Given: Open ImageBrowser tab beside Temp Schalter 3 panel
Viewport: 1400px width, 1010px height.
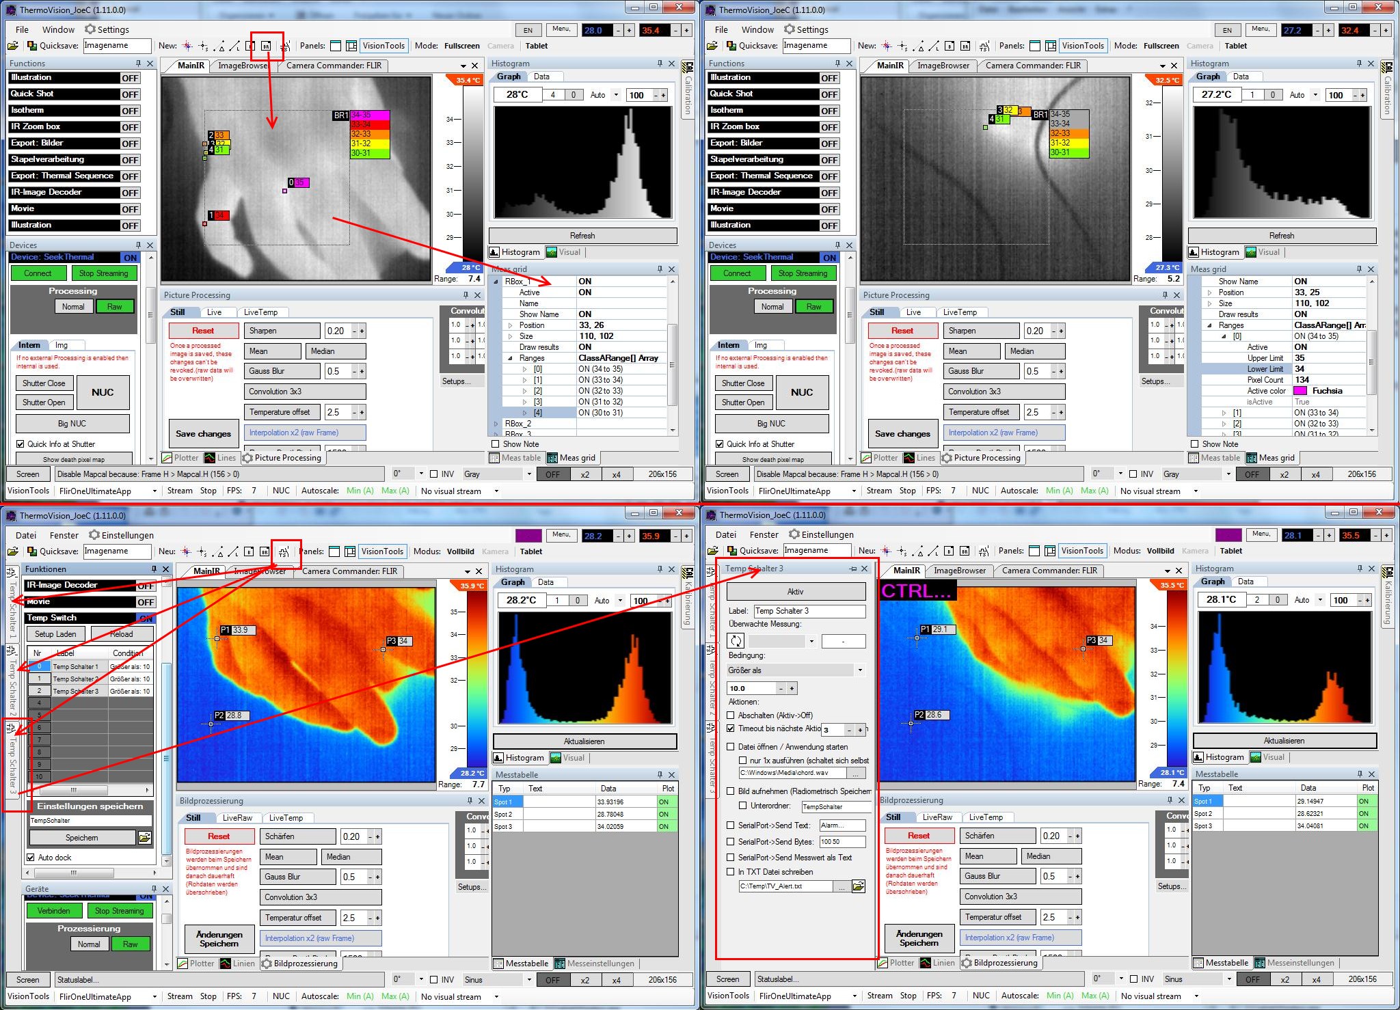Looking at the screenshot, I should 960,571.
